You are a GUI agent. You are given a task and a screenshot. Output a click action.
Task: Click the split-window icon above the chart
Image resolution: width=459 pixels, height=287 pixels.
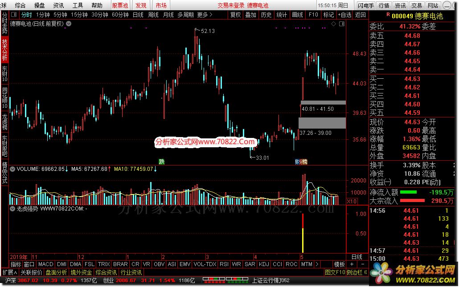(x=342, y=24)
